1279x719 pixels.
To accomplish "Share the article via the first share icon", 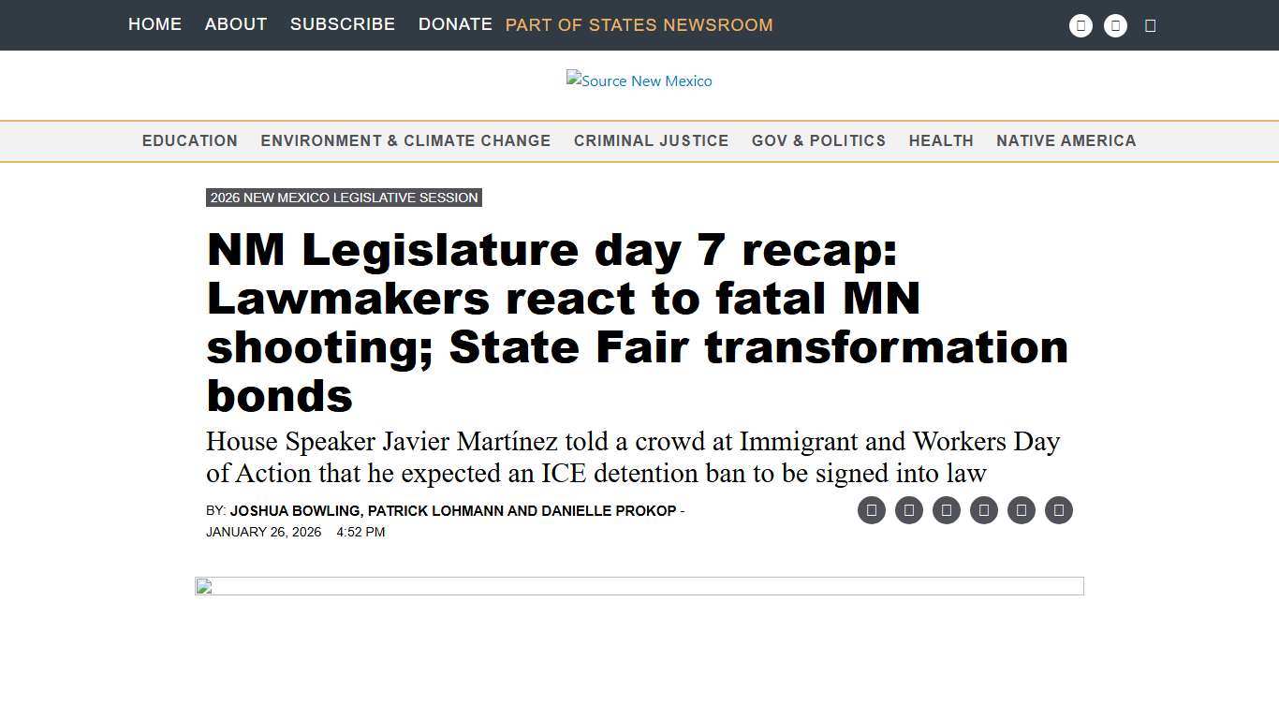I will pyautogui.click(x=871, y=510).
